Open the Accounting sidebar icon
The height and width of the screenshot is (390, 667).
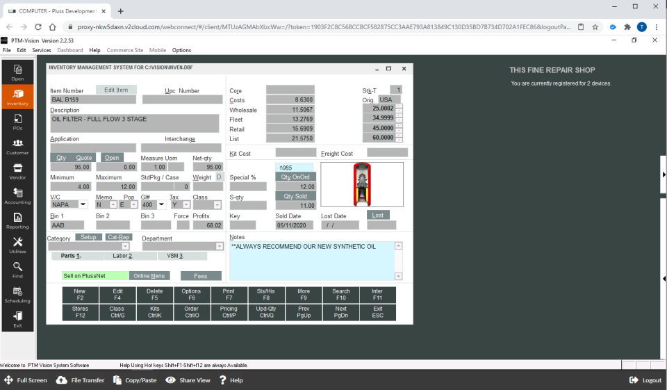coord(17,195)
